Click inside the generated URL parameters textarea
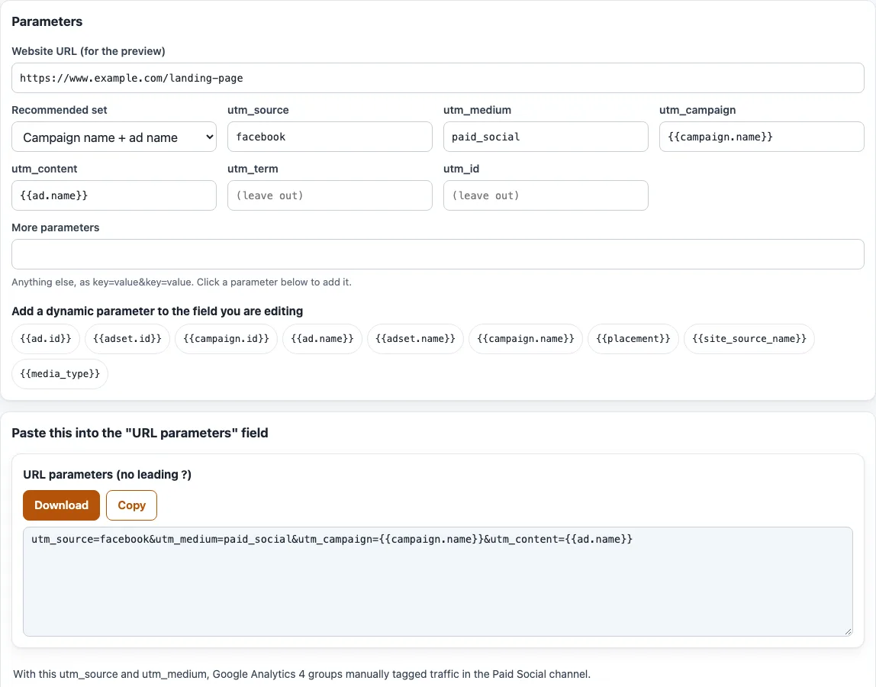This screenshot has height=687, width=876. coord(438,582)
